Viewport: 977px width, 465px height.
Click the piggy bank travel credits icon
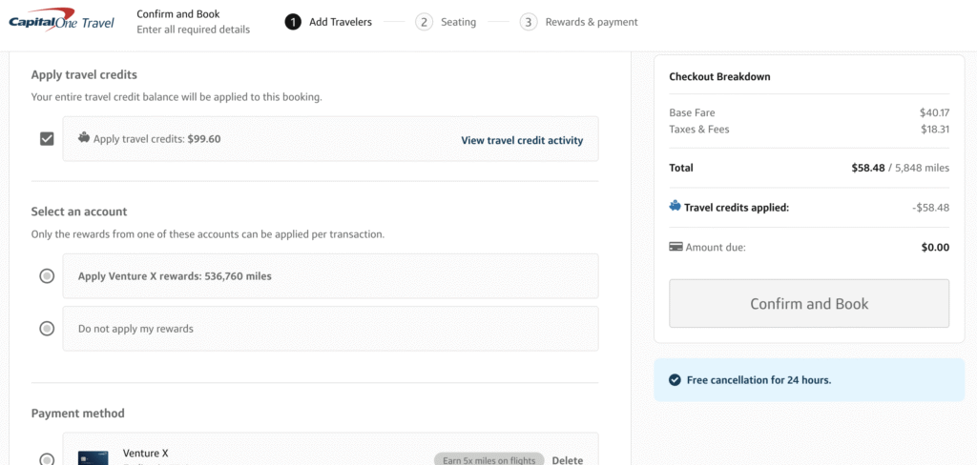84,137
